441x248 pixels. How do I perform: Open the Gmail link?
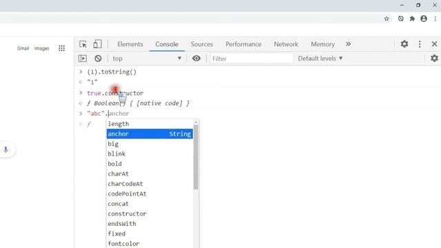pos(23,48)
